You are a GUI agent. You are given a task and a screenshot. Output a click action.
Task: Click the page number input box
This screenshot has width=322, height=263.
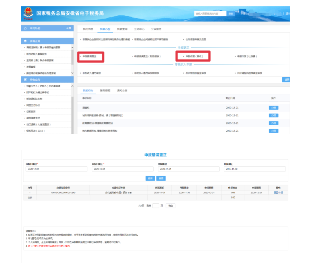[x=156, y=206]
